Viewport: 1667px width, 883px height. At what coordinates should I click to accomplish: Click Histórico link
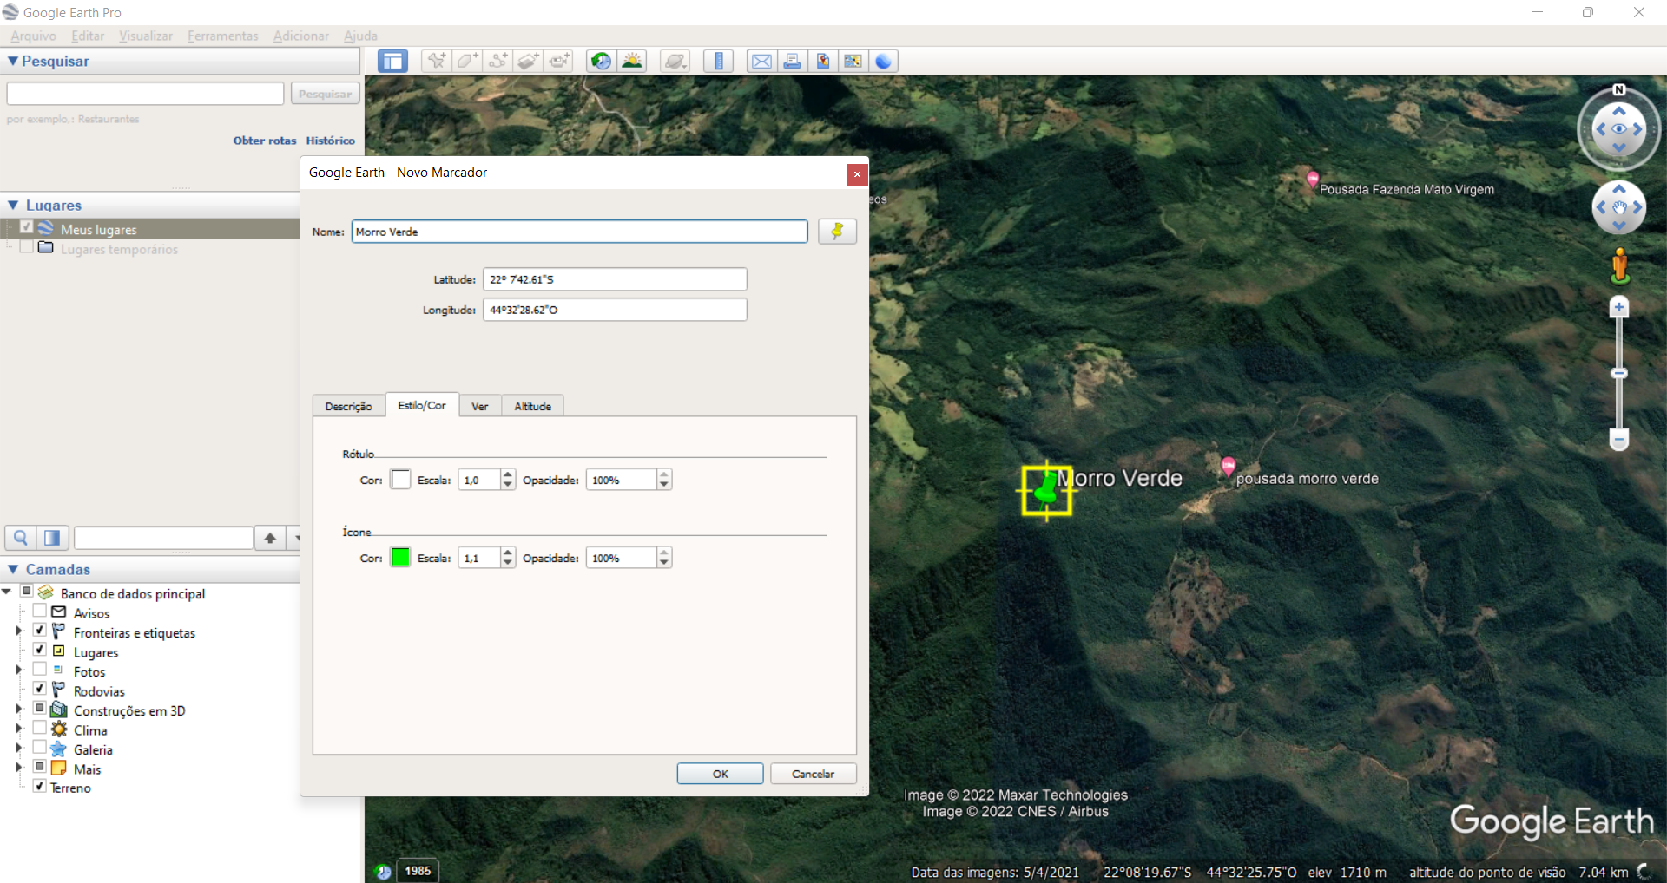[x=331, y=141]
